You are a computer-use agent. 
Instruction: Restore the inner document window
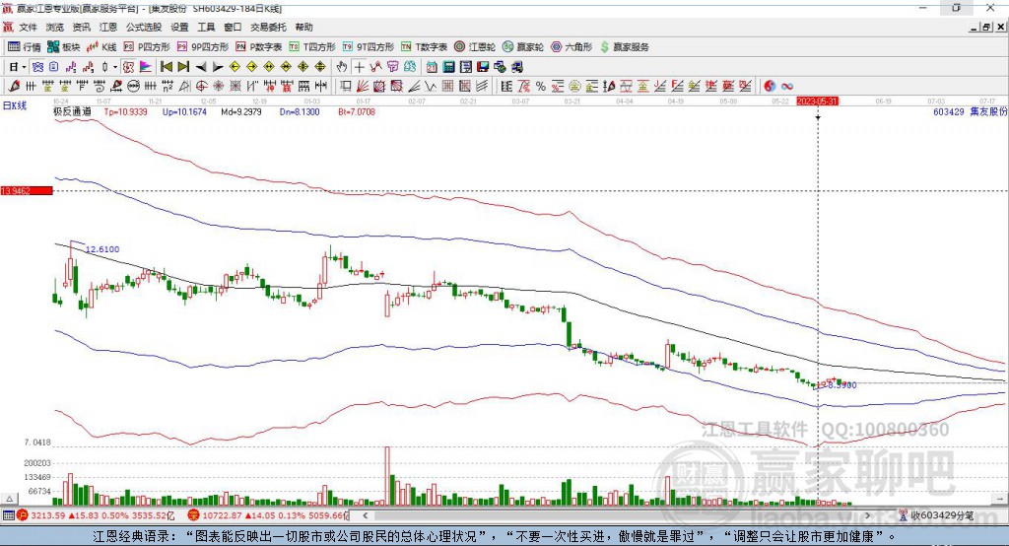click(x=986, y=27)
